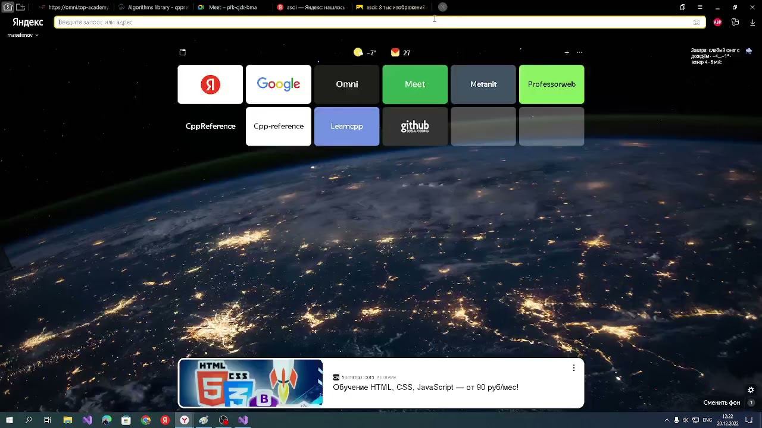Screen dimensions: 762x428
Task: Open the Обучение HTML, CSS, JavaScript ad link
Action: 426,387
